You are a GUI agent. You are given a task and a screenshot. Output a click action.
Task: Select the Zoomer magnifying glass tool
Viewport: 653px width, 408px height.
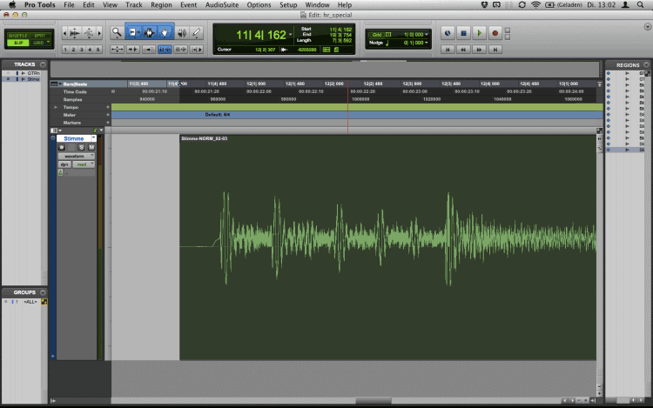(x=116, y=33)
